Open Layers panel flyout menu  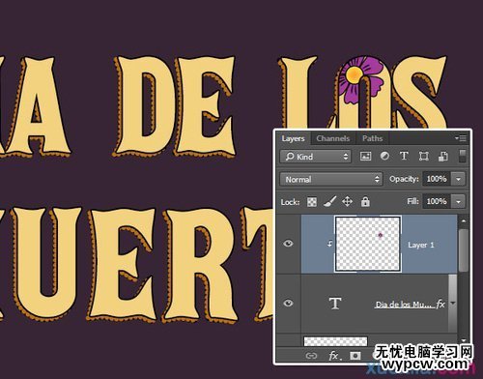pos(461,138)
